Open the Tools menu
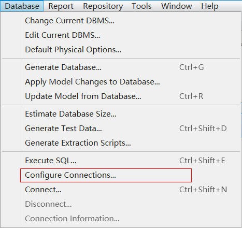Image resolution: width=242 pixels, height=228 pixels. [141, 6]
